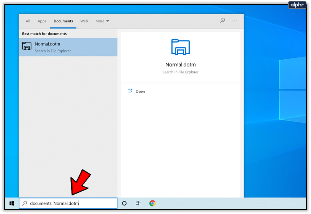Click the large blue folder preview icon
The width and height of the screenshot is (311, 214).
pyautogui.click(x=180, y=47)
